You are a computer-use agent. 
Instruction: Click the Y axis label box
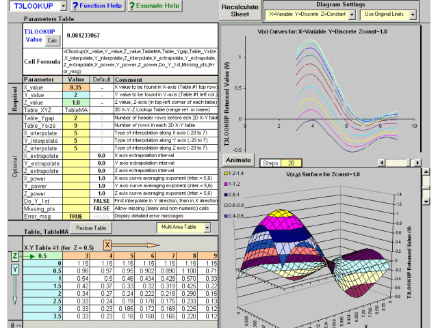pyautogui.click(x=16, y=269)
